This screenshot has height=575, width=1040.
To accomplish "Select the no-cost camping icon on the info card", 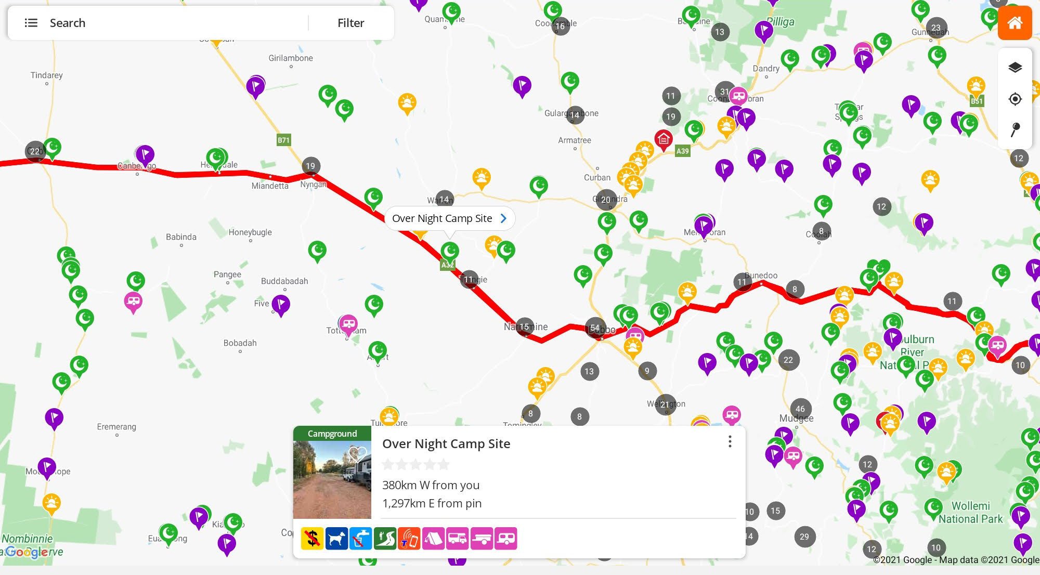I will (312, 539).
